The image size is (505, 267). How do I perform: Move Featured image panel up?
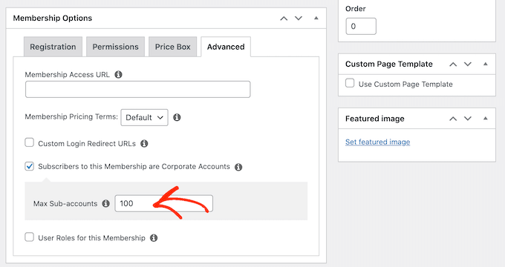click(453, 119)
